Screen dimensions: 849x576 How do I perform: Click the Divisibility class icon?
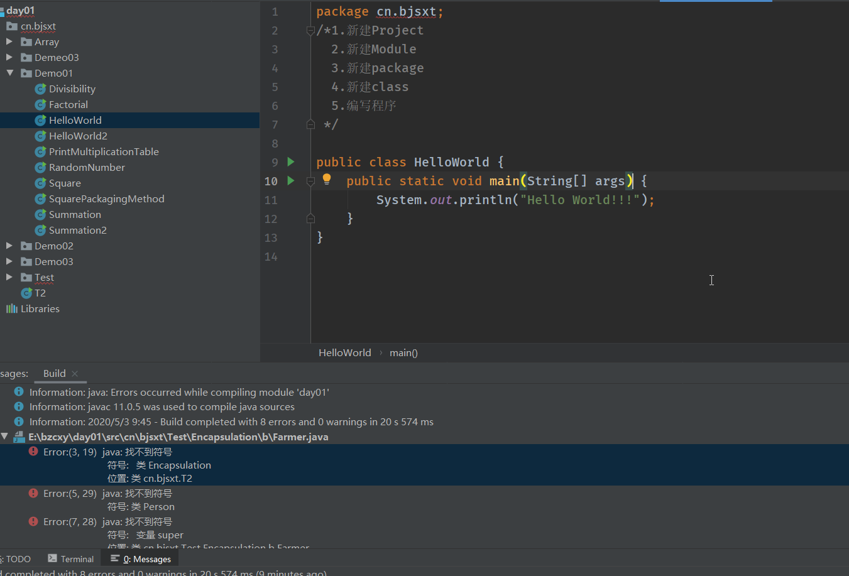40,89
